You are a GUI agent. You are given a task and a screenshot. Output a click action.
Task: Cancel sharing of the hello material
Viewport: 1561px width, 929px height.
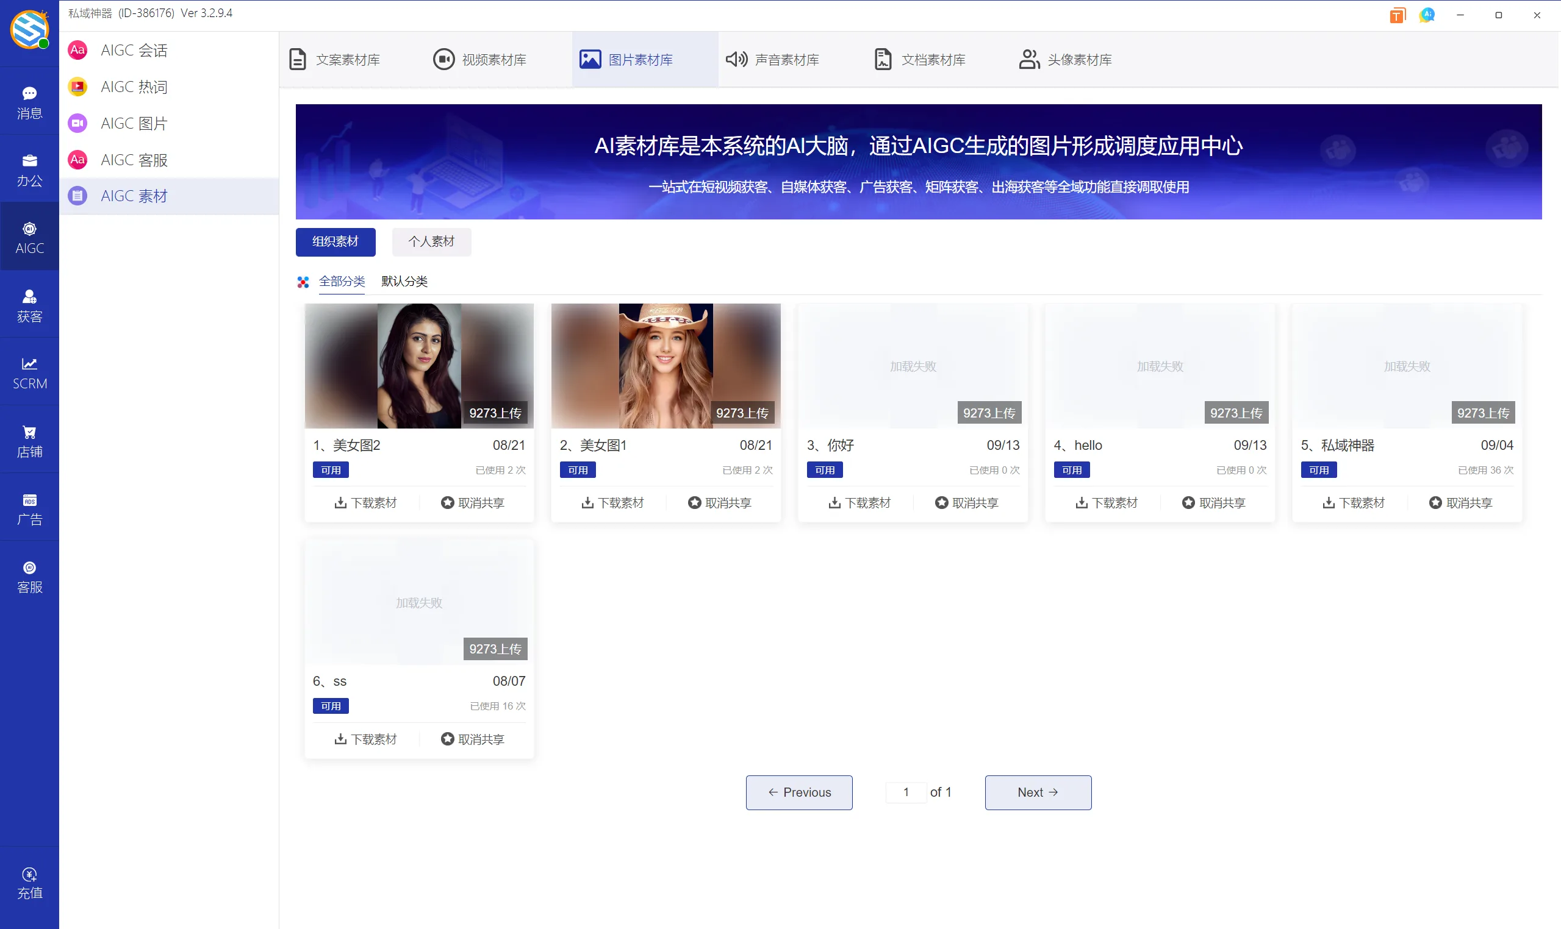[1214, 502]
